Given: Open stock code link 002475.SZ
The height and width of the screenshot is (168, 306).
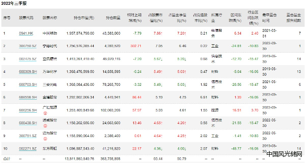Looking at the screenshot, I should 28,59.
